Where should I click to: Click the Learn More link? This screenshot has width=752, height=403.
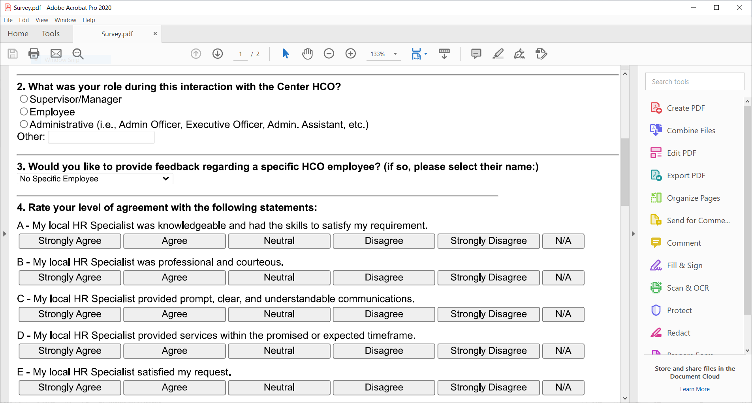pyautogui.click(x=695, y=389)
